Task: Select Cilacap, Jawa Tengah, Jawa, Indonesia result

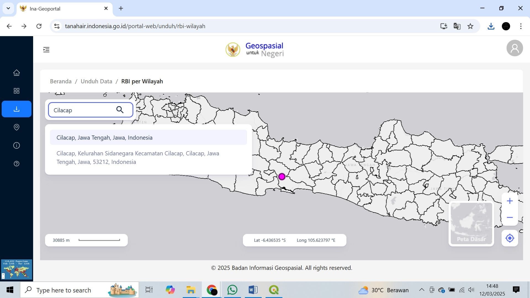Action: coord(149,137)
